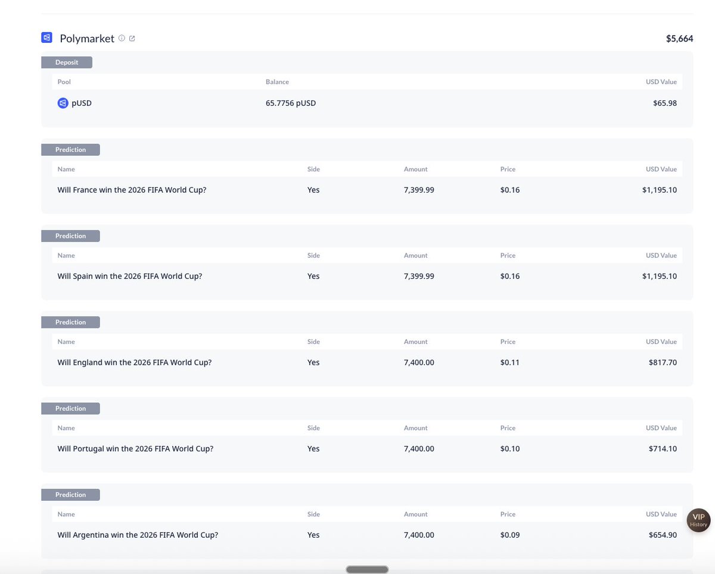The width and height of the screenshot is (715, 574).
Task: Select the Prediction label above Spain row
Action: click(70, 236)
